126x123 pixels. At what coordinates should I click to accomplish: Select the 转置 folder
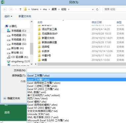pos(44,60)
